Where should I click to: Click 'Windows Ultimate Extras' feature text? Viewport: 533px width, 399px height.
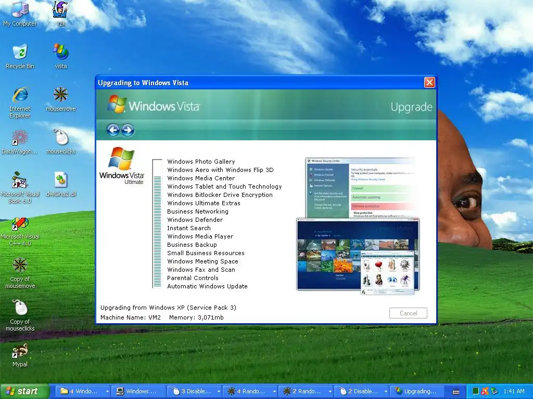(204, 203)
